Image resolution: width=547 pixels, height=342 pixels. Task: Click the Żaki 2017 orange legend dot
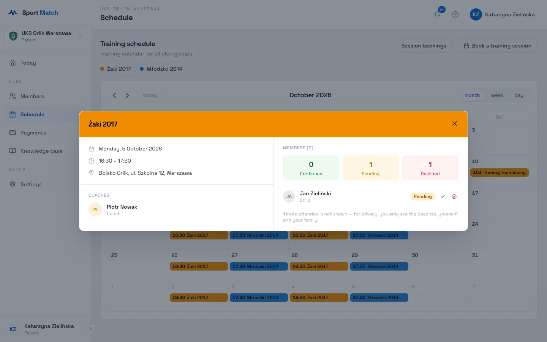(x=102, y=69)
